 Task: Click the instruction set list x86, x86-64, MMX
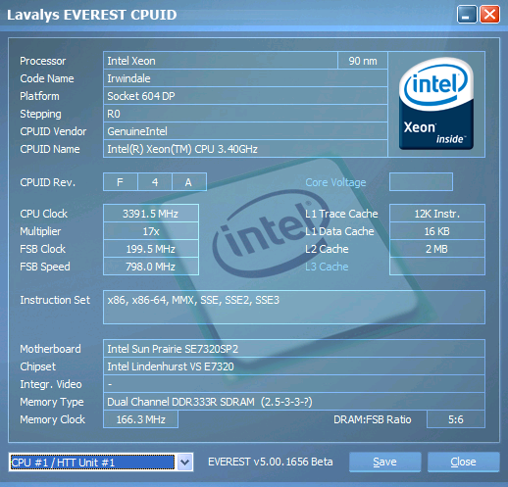[x=294, y=307]
